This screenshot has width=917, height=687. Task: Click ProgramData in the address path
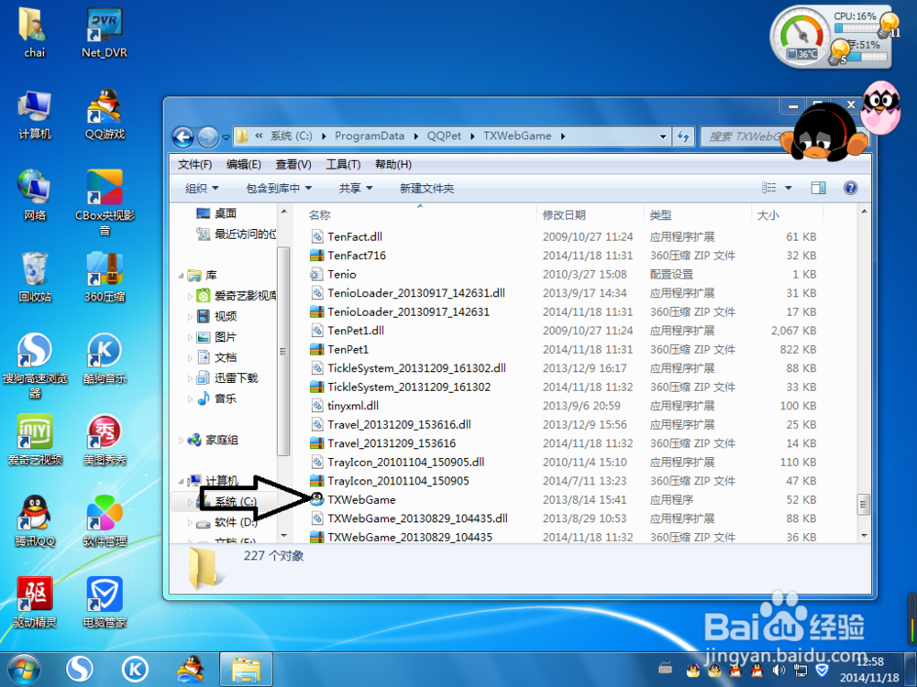click(x=370, y=136)
